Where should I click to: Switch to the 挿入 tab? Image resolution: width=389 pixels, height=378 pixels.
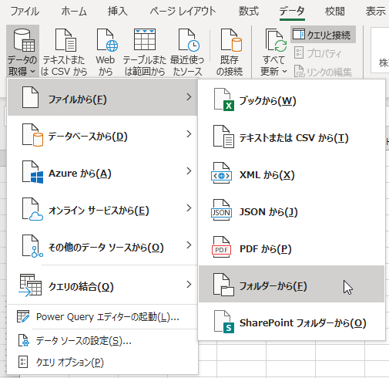coord(118,12)
